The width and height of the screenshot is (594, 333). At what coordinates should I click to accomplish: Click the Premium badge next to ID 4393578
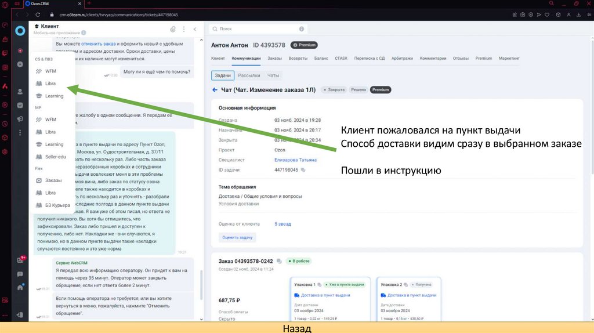304,45
